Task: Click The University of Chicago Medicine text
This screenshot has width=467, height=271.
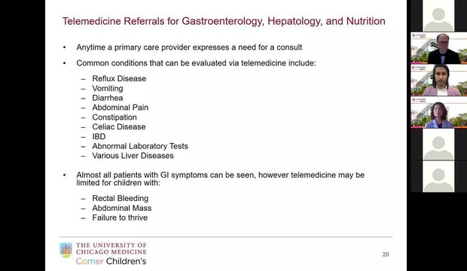Action: click(x=111, y=248)
